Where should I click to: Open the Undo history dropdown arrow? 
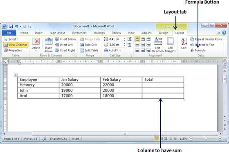(20, 27)
